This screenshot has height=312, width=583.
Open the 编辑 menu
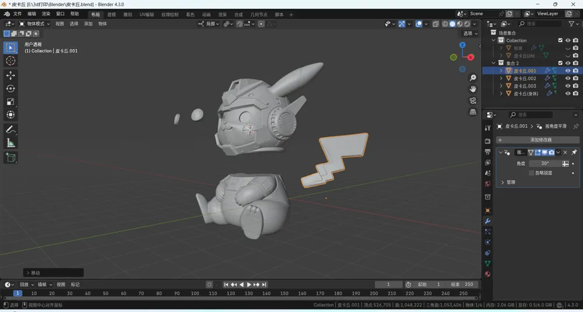click(32, 14)
